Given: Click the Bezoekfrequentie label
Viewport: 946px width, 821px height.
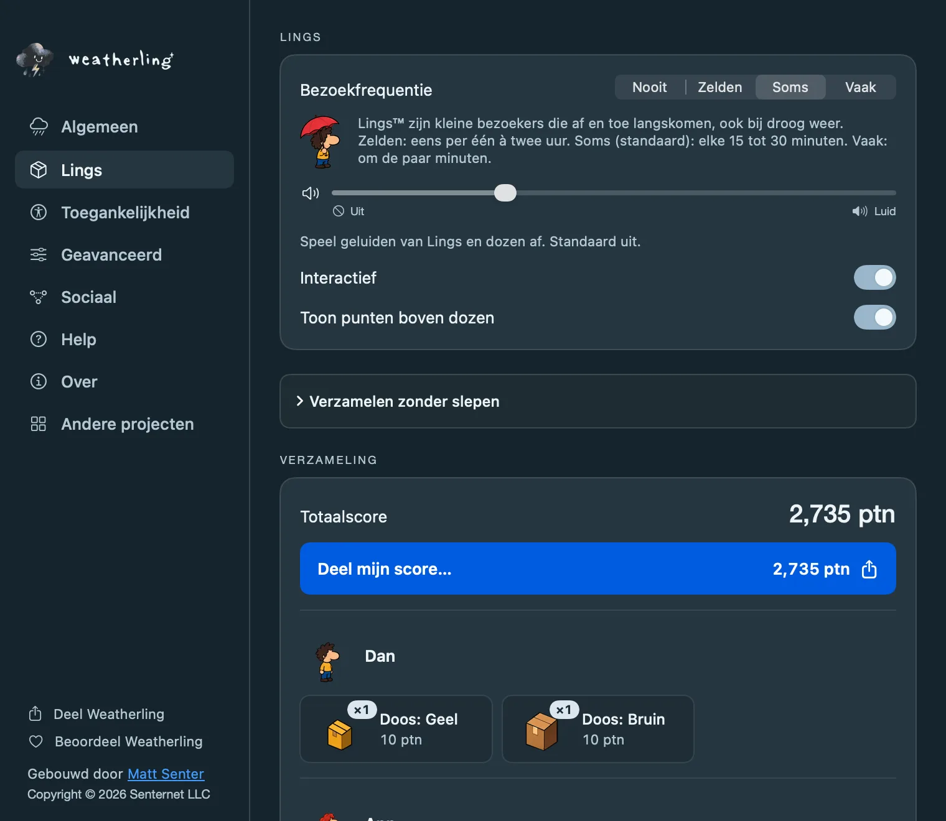Looking at the screenshot, I should coord(366,90).
